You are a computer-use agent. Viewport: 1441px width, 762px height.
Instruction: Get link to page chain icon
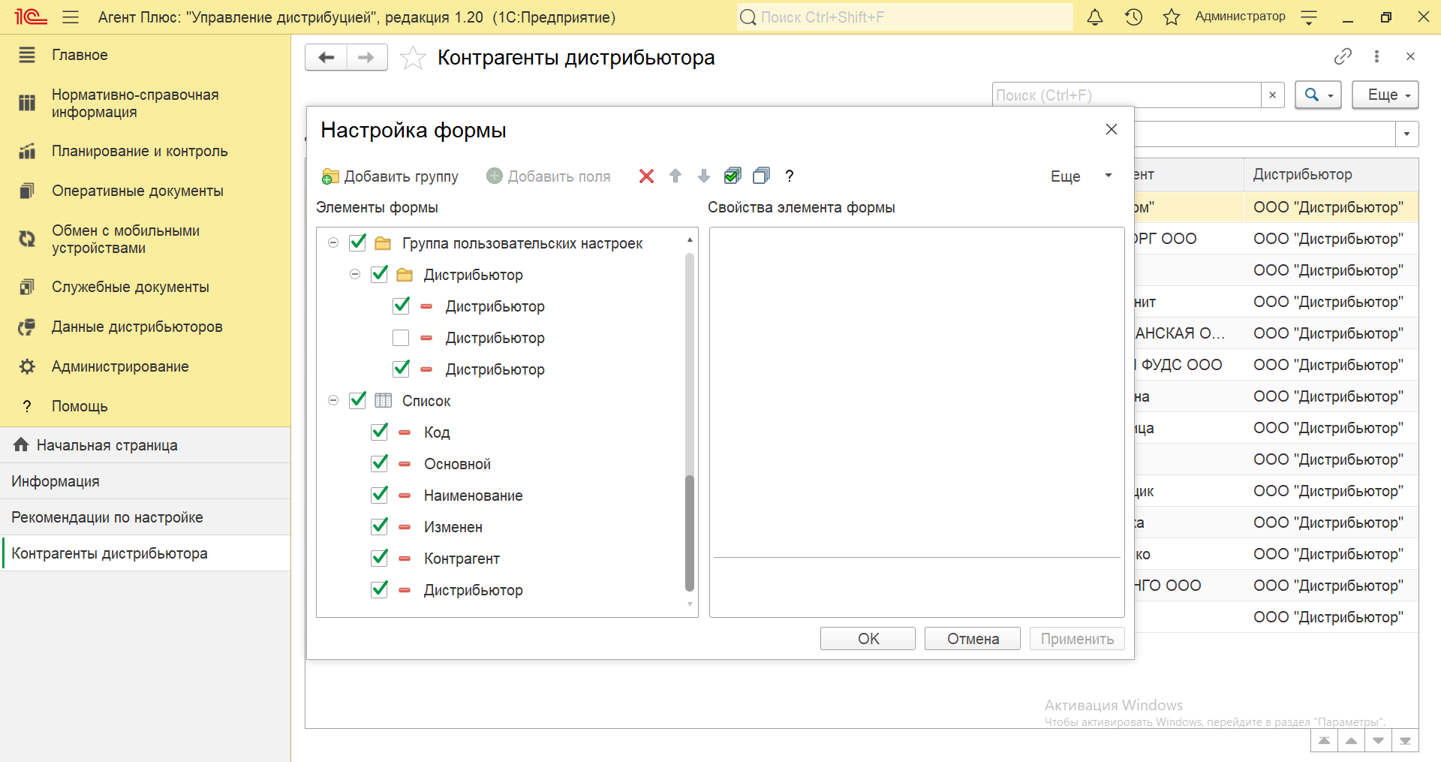[1343, 56]
